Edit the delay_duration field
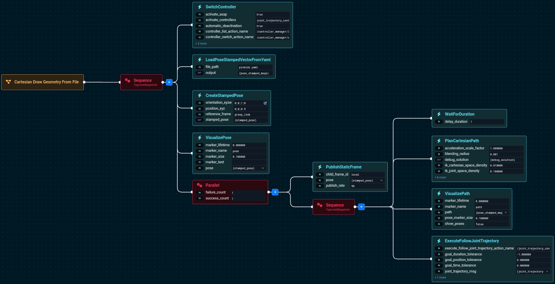The height and width of the screenshot is (284, 555). tap(487, 122)
